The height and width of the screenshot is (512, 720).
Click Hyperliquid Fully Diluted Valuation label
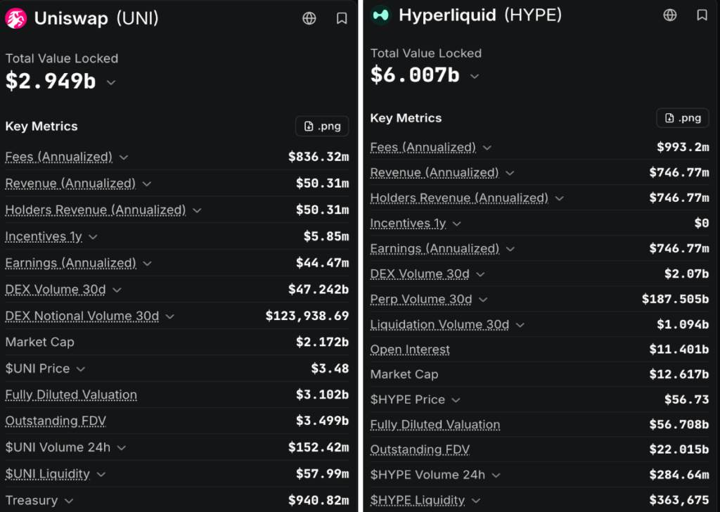coord(435,425)
